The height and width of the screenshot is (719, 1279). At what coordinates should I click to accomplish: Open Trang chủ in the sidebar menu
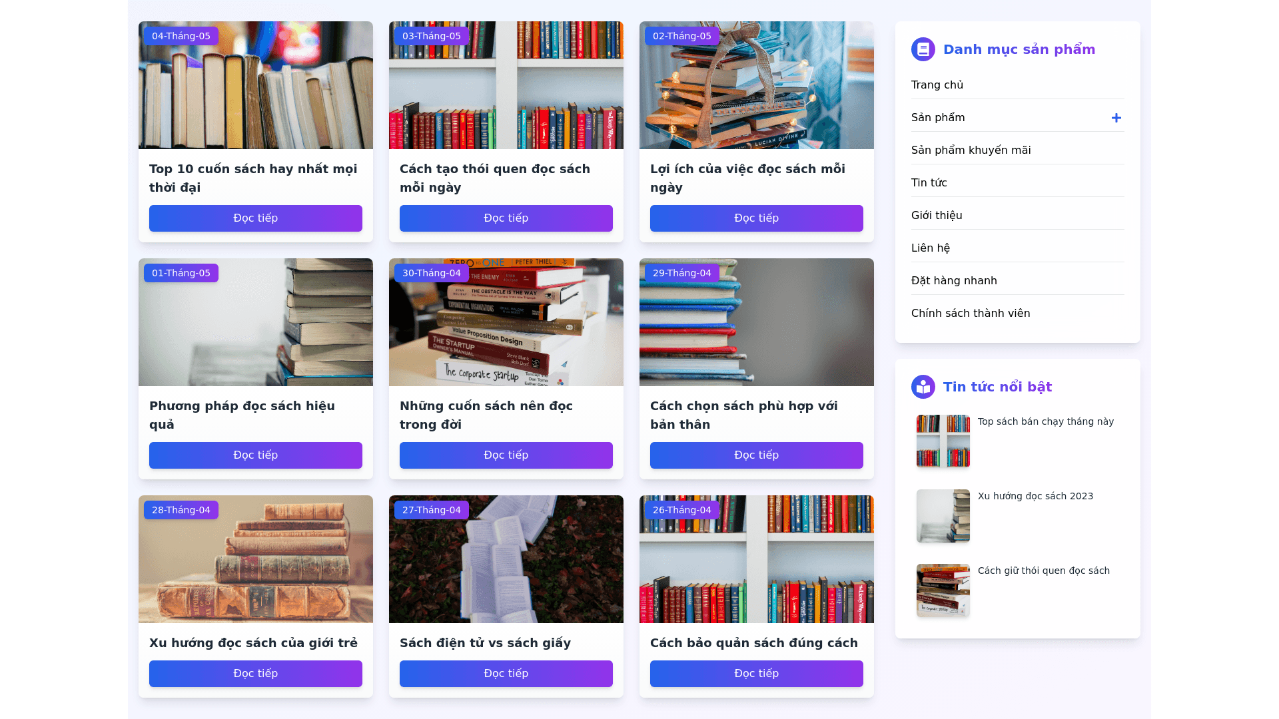tap(937, 85)
